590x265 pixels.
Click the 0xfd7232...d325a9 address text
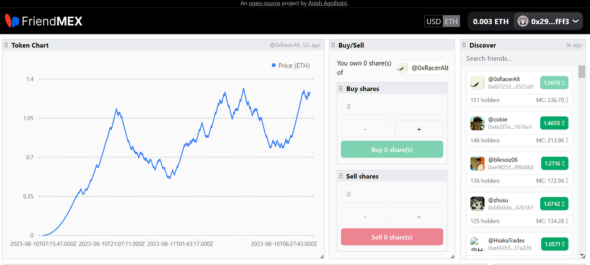click(x=511, y=87)
